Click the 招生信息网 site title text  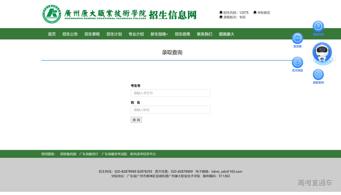172,14
